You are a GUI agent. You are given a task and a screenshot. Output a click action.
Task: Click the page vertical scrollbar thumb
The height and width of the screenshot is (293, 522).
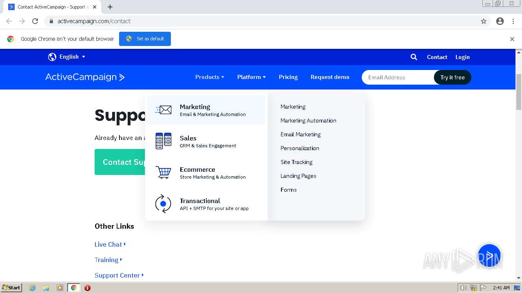pyautogui.click(x=519, y=92)
